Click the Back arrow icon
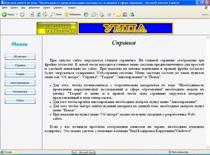This screenshot has height=155, width=210. coord(4,14)
